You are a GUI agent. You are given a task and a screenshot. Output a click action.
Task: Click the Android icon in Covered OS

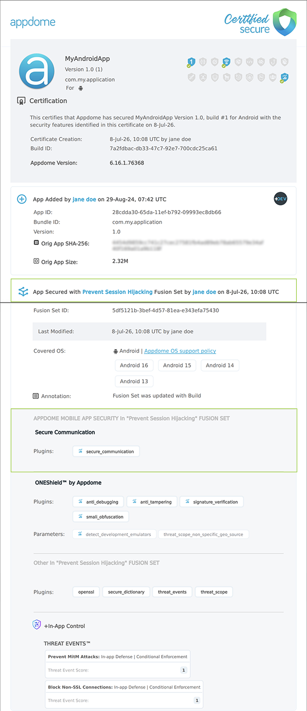[115, 351]
